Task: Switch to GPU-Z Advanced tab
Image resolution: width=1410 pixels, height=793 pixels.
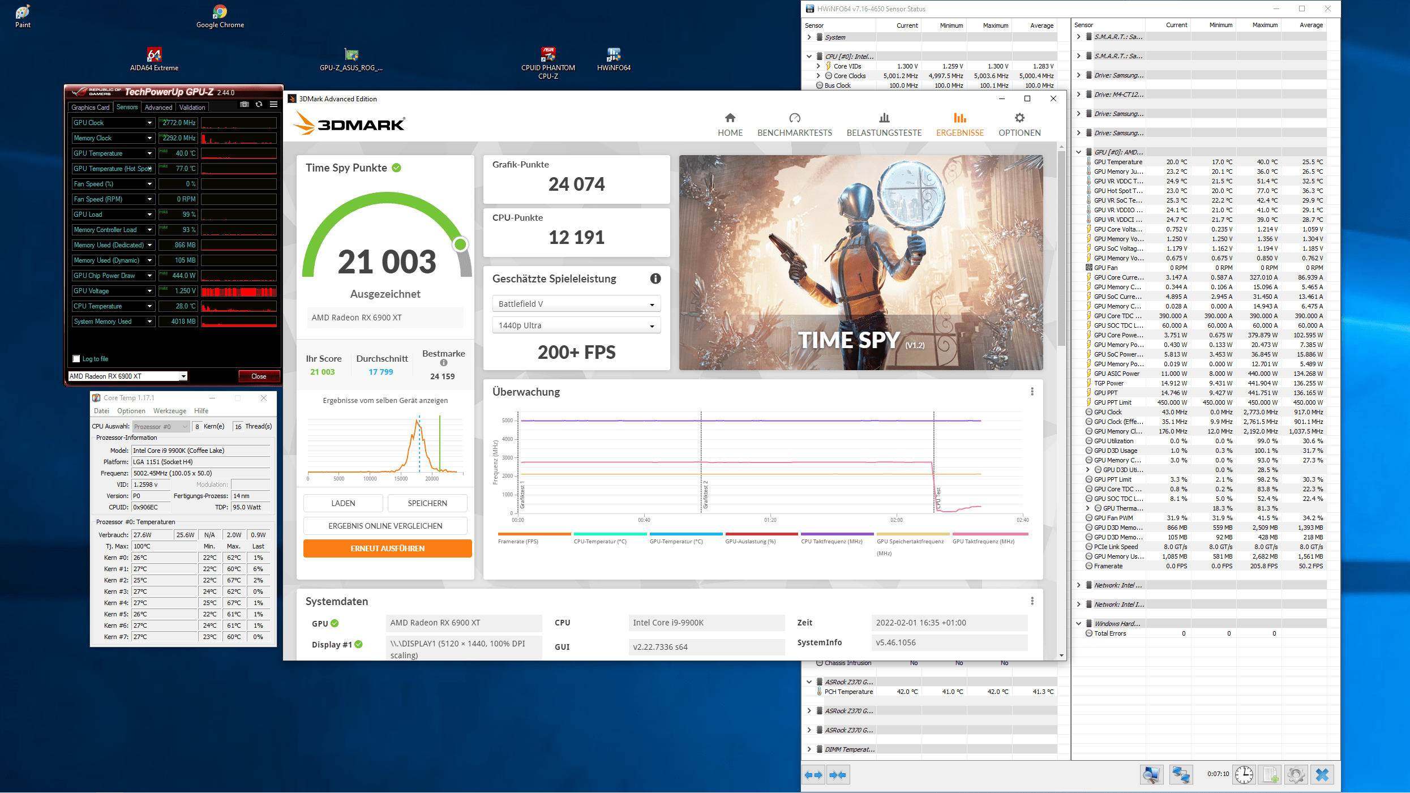Action: pyautogui.click(x=158, y=108)
